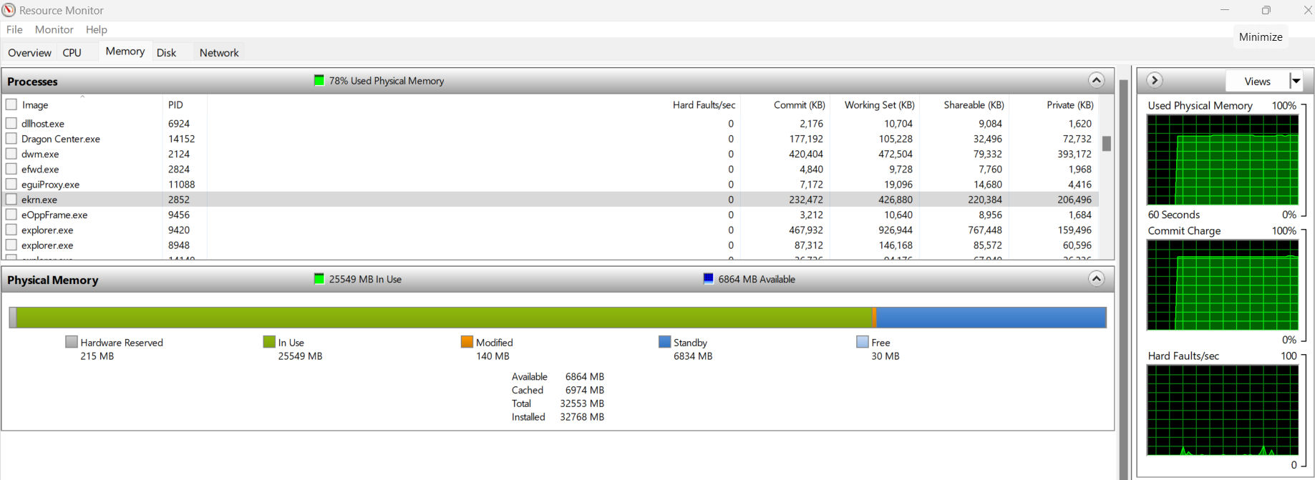Viewport: 1315px width, 480px height.
Task: Toggle the select-all Image checkbox
Action: 11,104
